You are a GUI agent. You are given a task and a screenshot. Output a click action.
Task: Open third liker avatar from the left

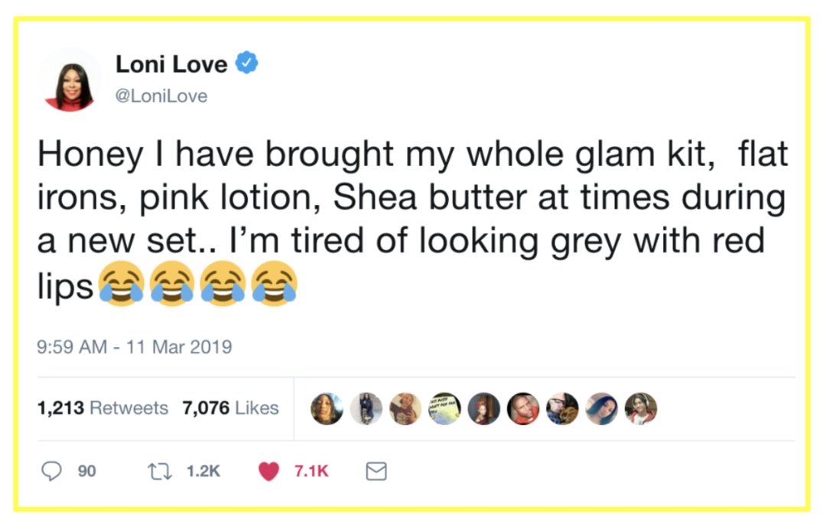(405, 409)
